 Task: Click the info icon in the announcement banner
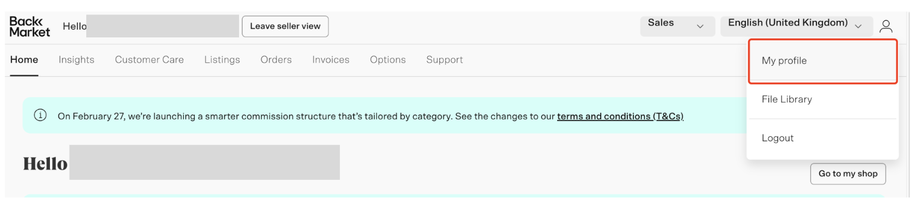pyautogui.click(x=40, y=115)
